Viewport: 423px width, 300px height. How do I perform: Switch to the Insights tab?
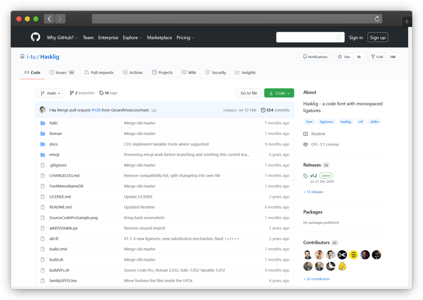(245, 72)
